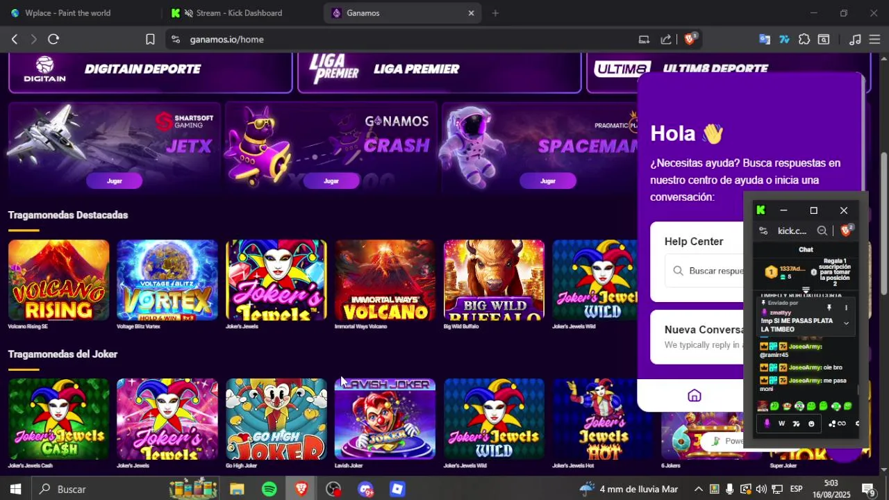Open site info icon in Kick popup window
This screenshot has width=889, height=500.
(x=763, y=231)
